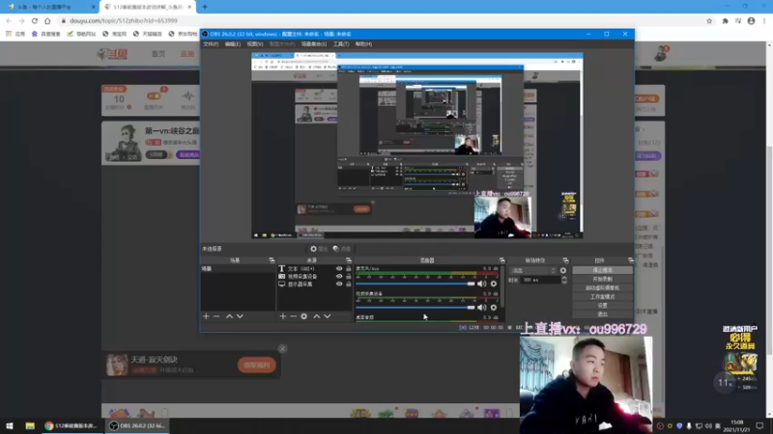Move scene down in scenes list

point(240,316)
